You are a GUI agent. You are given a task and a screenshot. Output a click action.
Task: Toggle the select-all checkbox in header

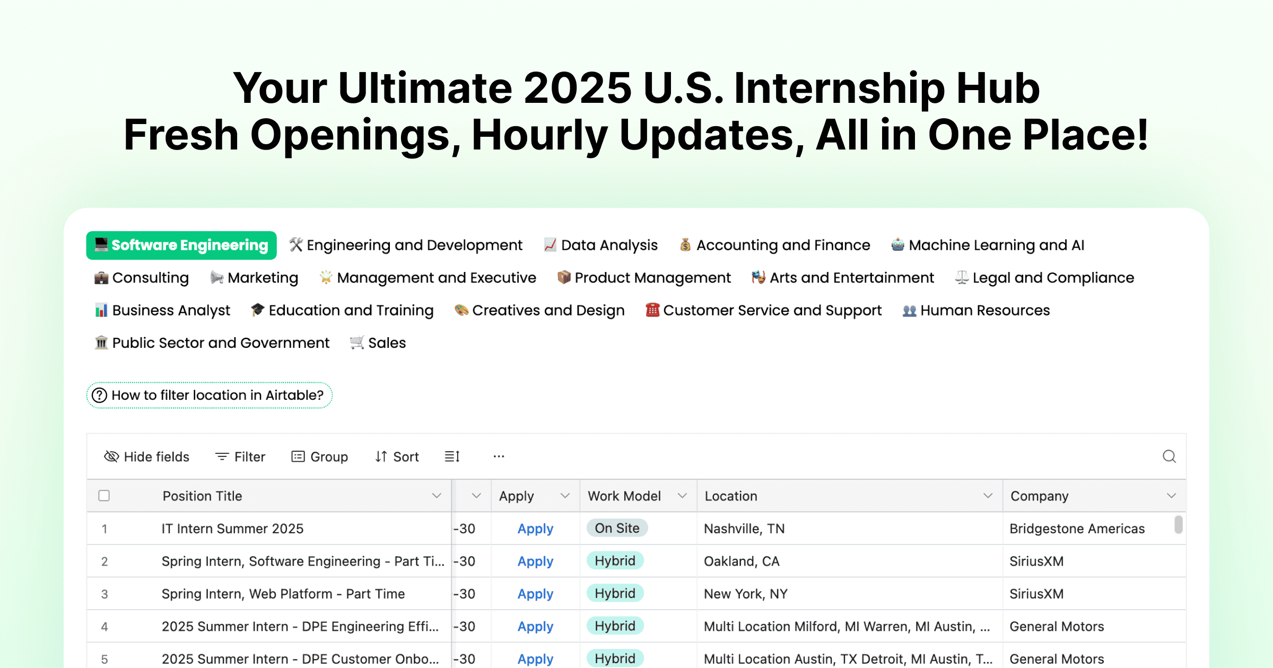[104, 496]
